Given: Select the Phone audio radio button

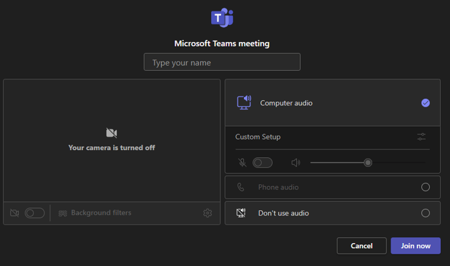Looking at the screenshot, I should [425, 187].
